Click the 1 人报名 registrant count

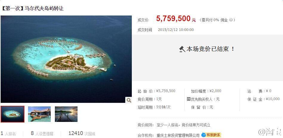pyautogui.click(x=8, y=134)
